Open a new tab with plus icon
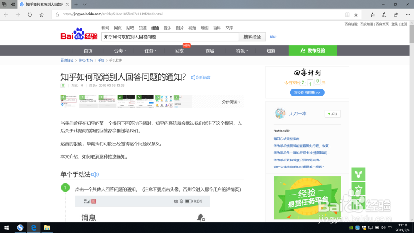 pos(76,5)
